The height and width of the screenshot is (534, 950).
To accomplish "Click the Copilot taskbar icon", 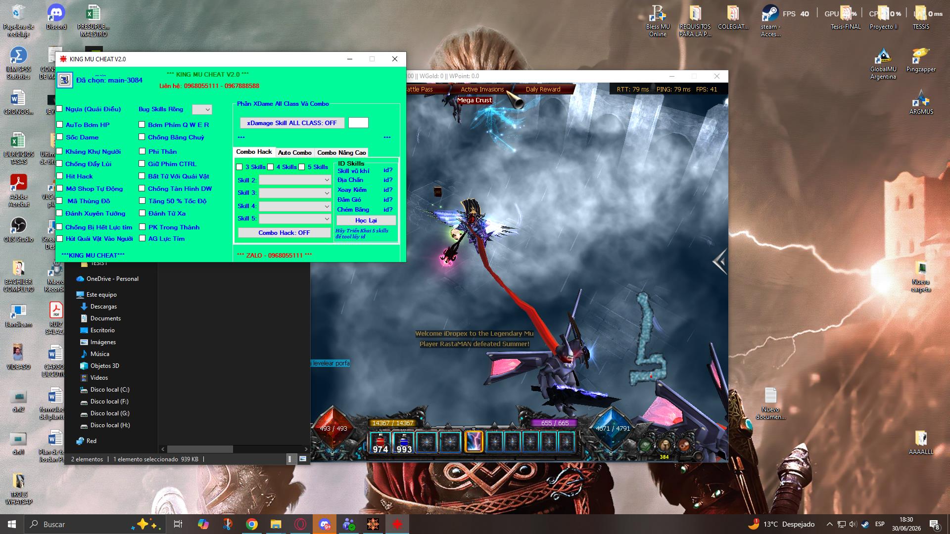I will coord(203,524).
